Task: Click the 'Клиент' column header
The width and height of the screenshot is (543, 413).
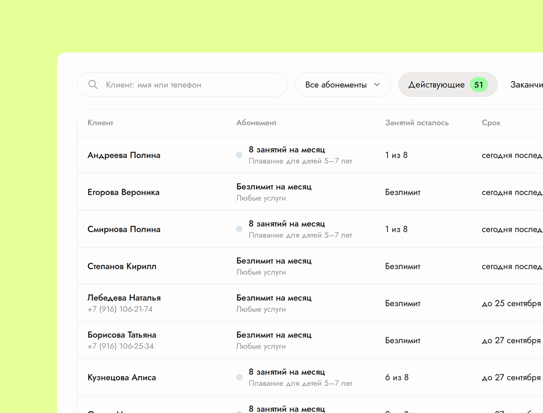Action: point(100,123)
